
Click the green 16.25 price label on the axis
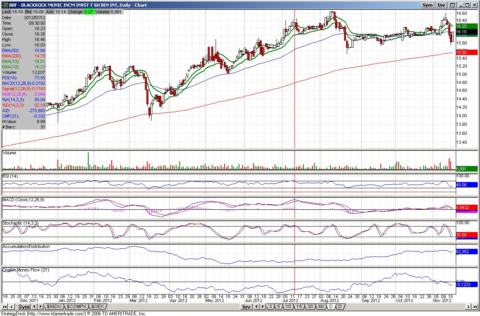(466, 26)
